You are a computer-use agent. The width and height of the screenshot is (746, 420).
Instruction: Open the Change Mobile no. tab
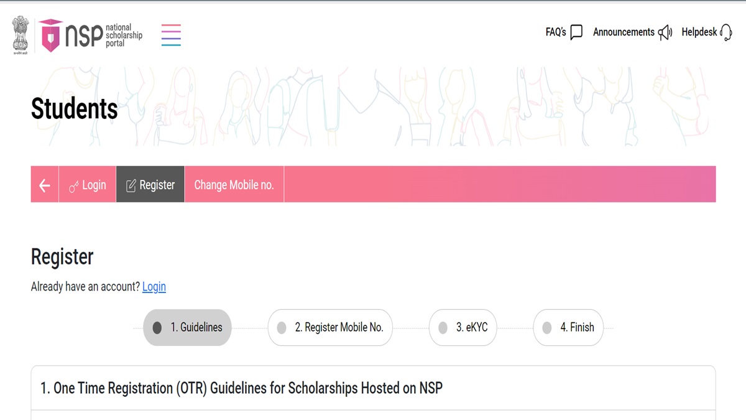tap(234, 184)
